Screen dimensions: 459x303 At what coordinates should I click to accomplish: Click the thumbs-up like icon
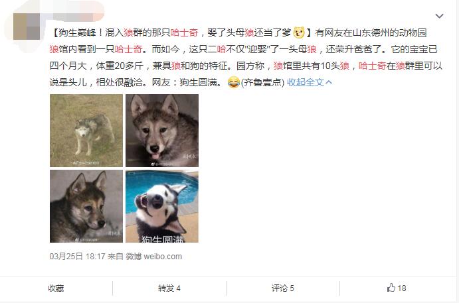(391, 288)
